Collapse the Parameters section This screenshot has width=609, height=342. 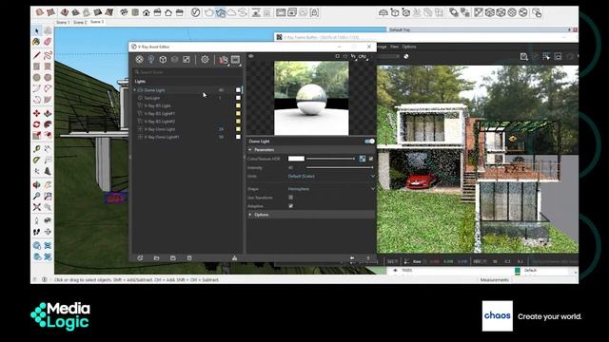[250, 150]
